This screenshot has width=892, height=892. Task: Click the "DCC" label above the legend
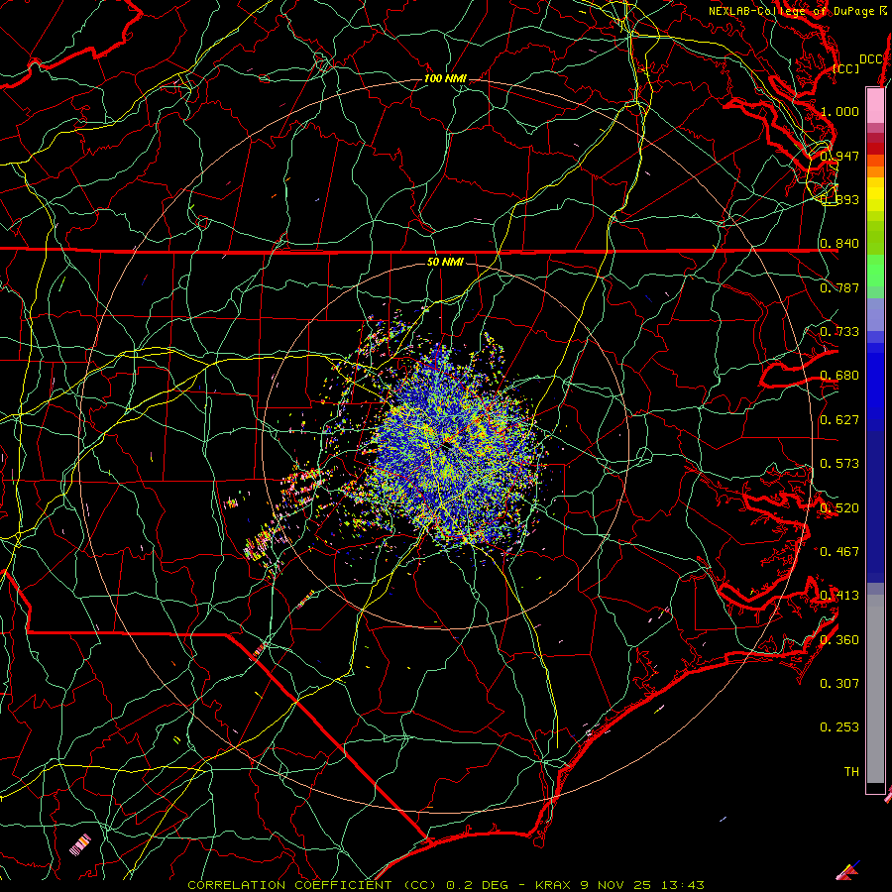(x=870, y=59)
